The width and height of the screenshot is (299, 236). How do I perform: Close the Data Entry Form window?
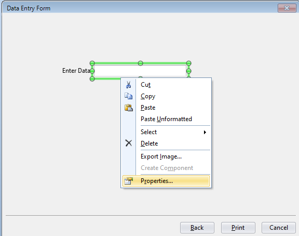click(x=287, y=8)
